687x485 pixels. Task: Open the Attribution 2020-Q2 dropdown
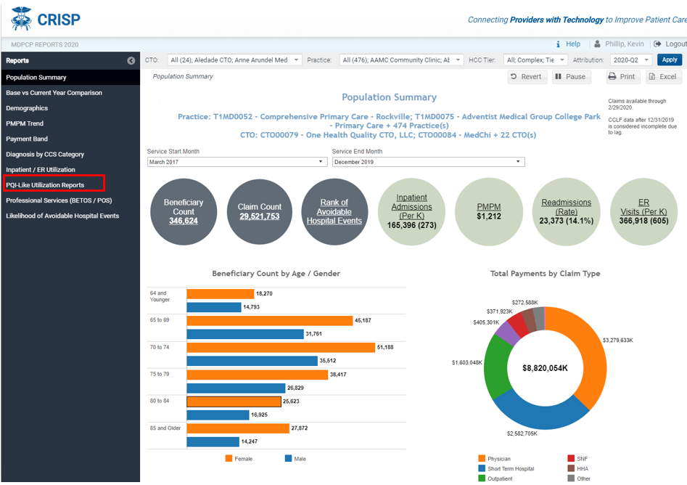pyautogui.click(x=631, y=60)
